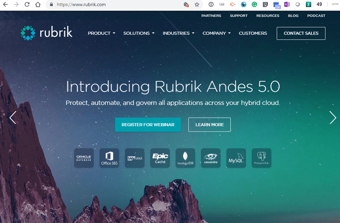340x223 pixels.
Task: Open the PRODUCT dropdown menu
Action: click(x=101, y=33)
